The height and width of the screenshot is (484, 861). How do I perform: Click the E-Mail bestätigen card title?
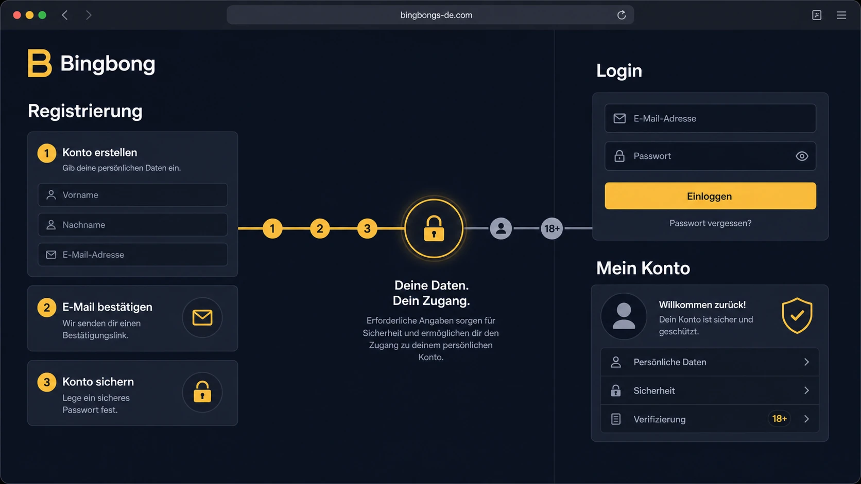tap(107, 307)
